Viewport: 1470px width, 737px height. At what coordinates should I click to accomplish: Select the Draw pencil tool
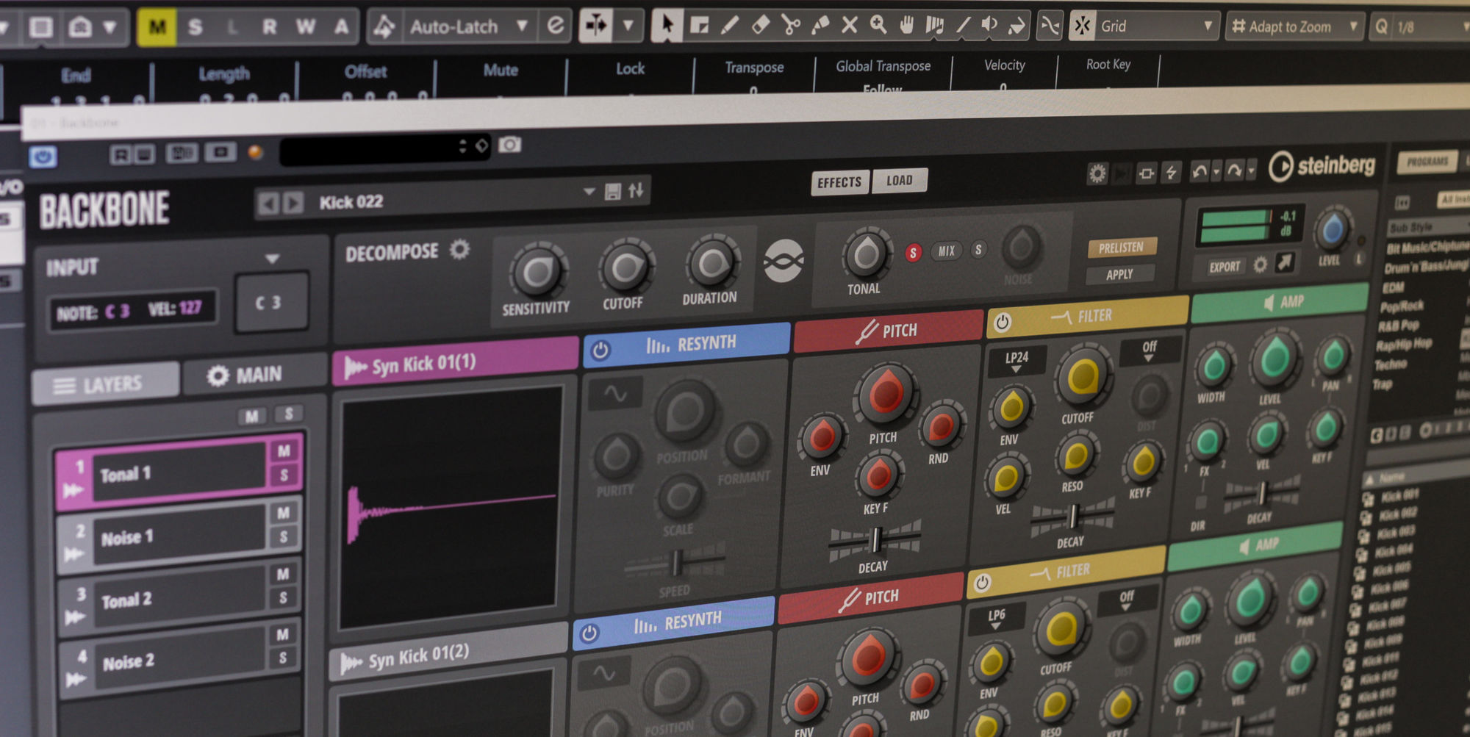[x=730, y=25]
